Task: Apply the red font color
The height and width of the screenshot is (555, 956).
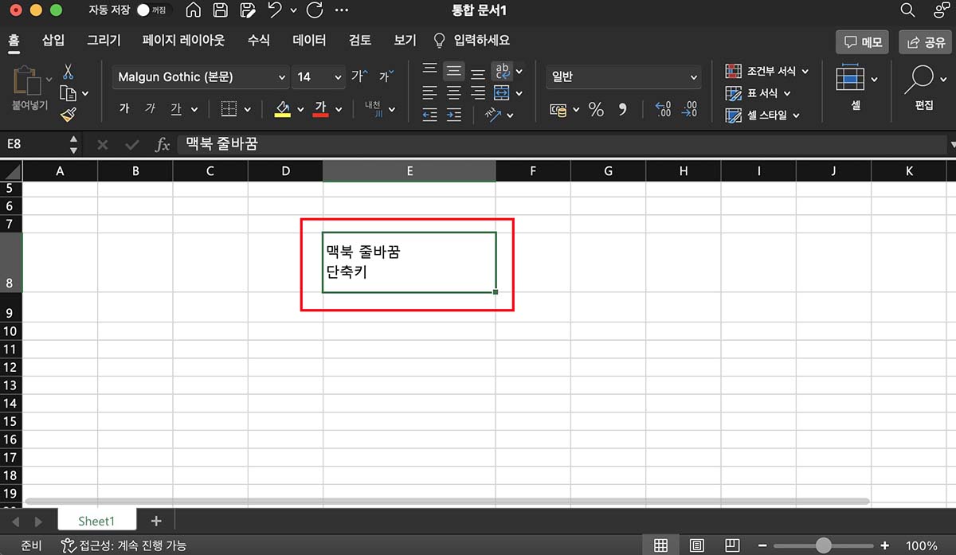Action: [321, 108]
